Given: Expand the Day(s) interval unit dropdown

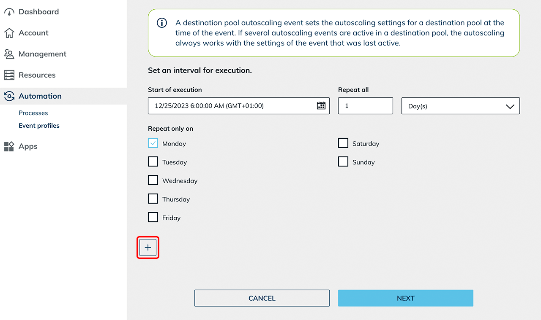Looking at the screenshot, I should pos(460,106).
